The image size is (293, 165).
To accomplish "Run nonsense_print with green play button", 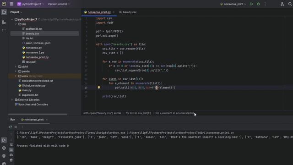I will [x=252, y=4].
